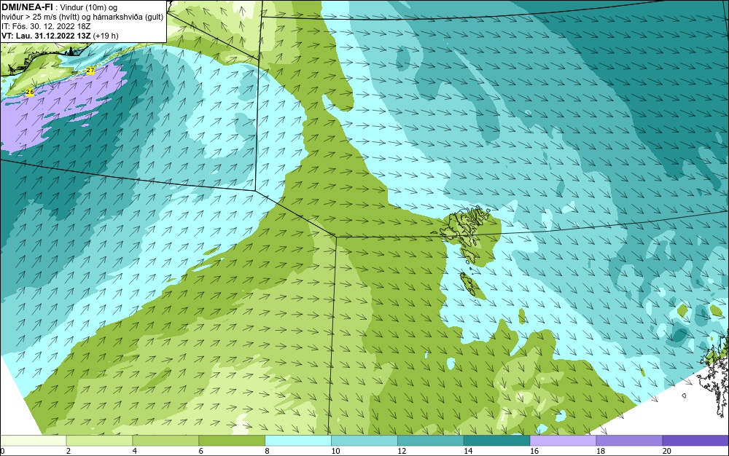This screenshot has height=456, width=729.
Task: Click the legend scale value 6
Action: click(201, 451)
